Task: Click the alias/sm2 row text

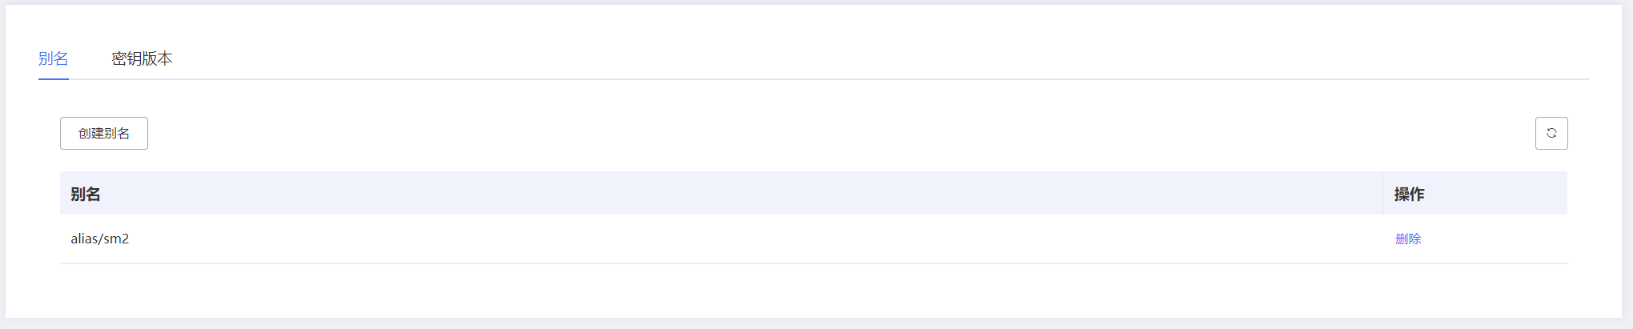Action: pos(100,239)
